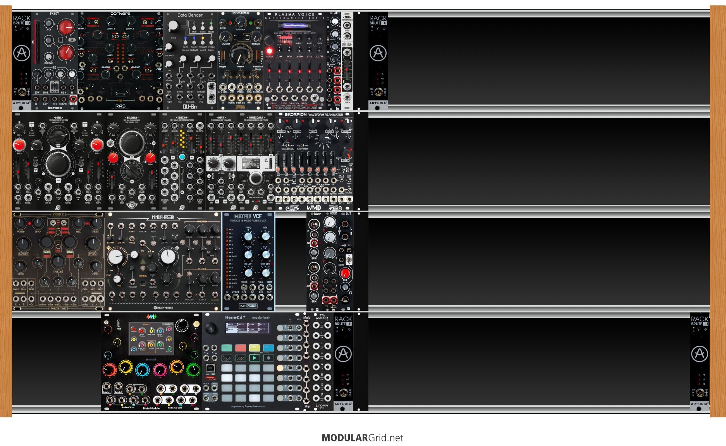Click the Hermod+ note display screen
726x446 pixels.
click(247, 328)
